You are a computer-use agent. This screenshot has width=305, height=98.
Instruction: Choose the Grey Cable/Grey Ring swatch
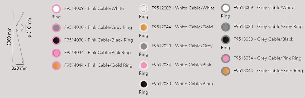point(226,27)
